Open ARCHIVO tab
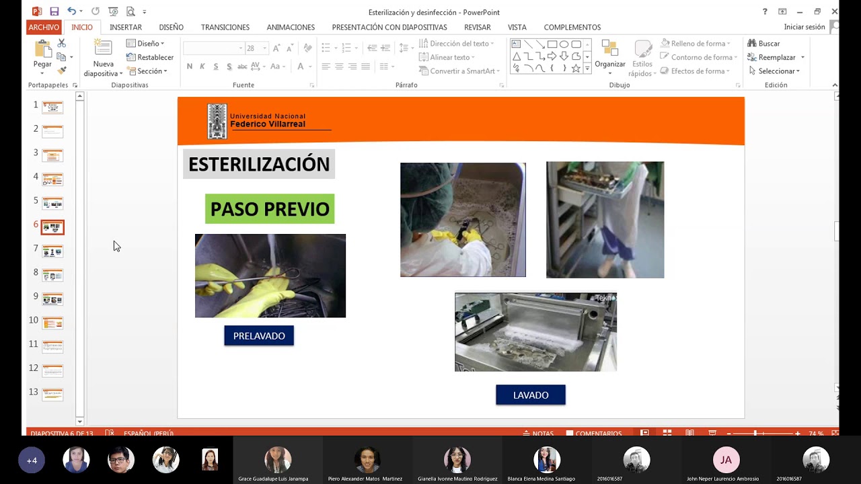Image resolution: width=861 pixels, height=484 pixels. tap(44, 27)
